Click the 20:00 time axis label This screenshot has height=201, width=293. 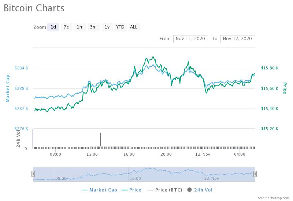click(166, 154)
